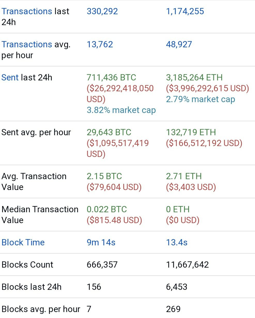Viewport: 255px width, 318px height.
Task: Select the 711,436 BTC sent amount
Action: pyautogui.click(x=111, y=78)
